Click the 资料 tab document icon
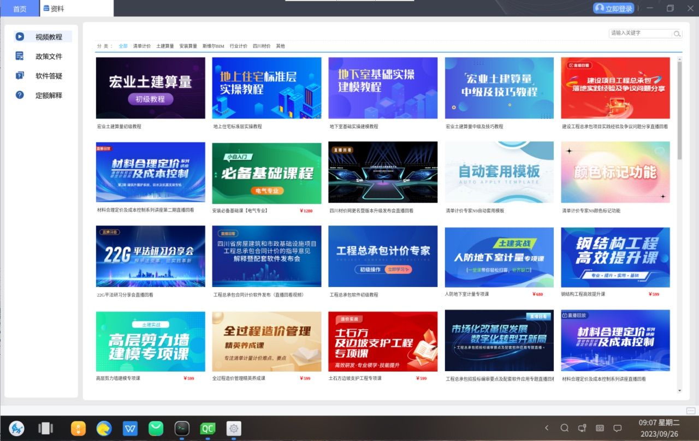 tap(46, 9)
